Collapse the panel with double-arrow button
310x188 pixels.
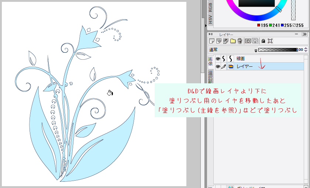click(x=305, y=34)
